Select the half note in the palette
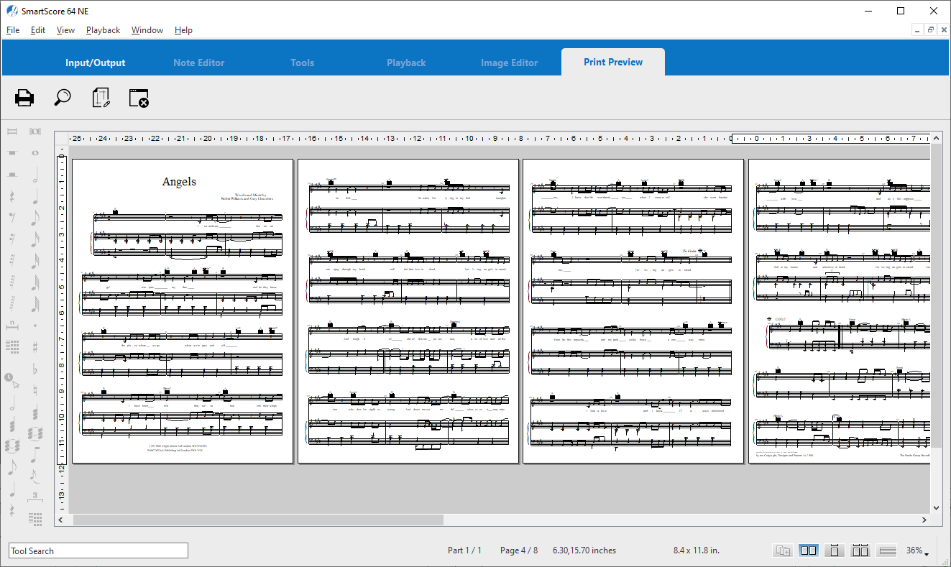The width and height of the screenshot is (951, 567). [x=35, y=174]
